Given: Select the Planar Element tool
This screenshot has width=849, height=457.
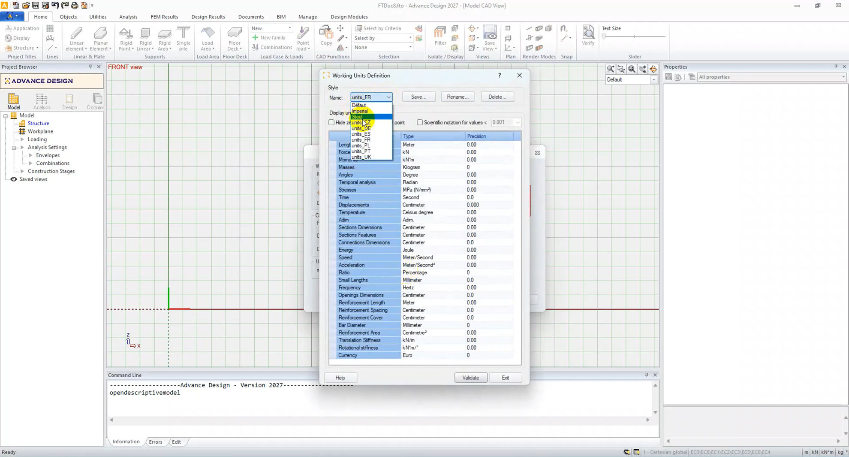Looking at the screenshot, I should pos(100,39).
